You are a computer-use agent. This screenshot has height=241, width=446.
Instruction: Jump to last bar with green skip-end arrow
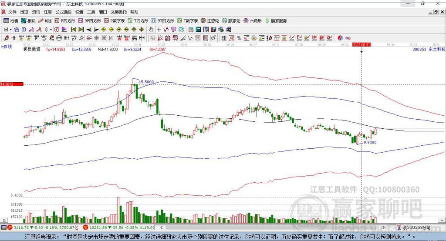pos(81,30)
